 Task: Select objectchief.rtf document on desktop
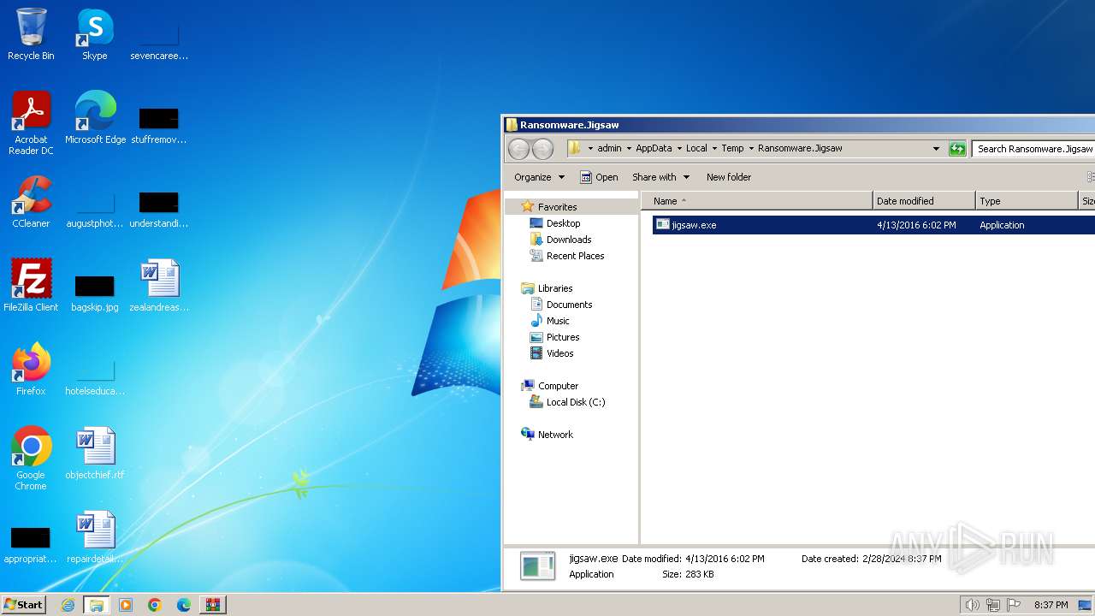click(95, 453)
